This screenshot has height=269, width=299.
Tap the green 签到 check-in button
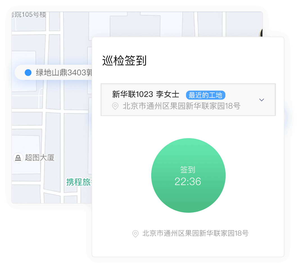188,175
